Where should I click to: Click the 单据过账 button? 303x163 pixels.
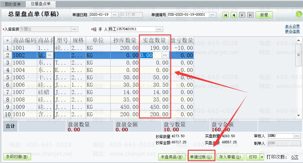point(201,157)
